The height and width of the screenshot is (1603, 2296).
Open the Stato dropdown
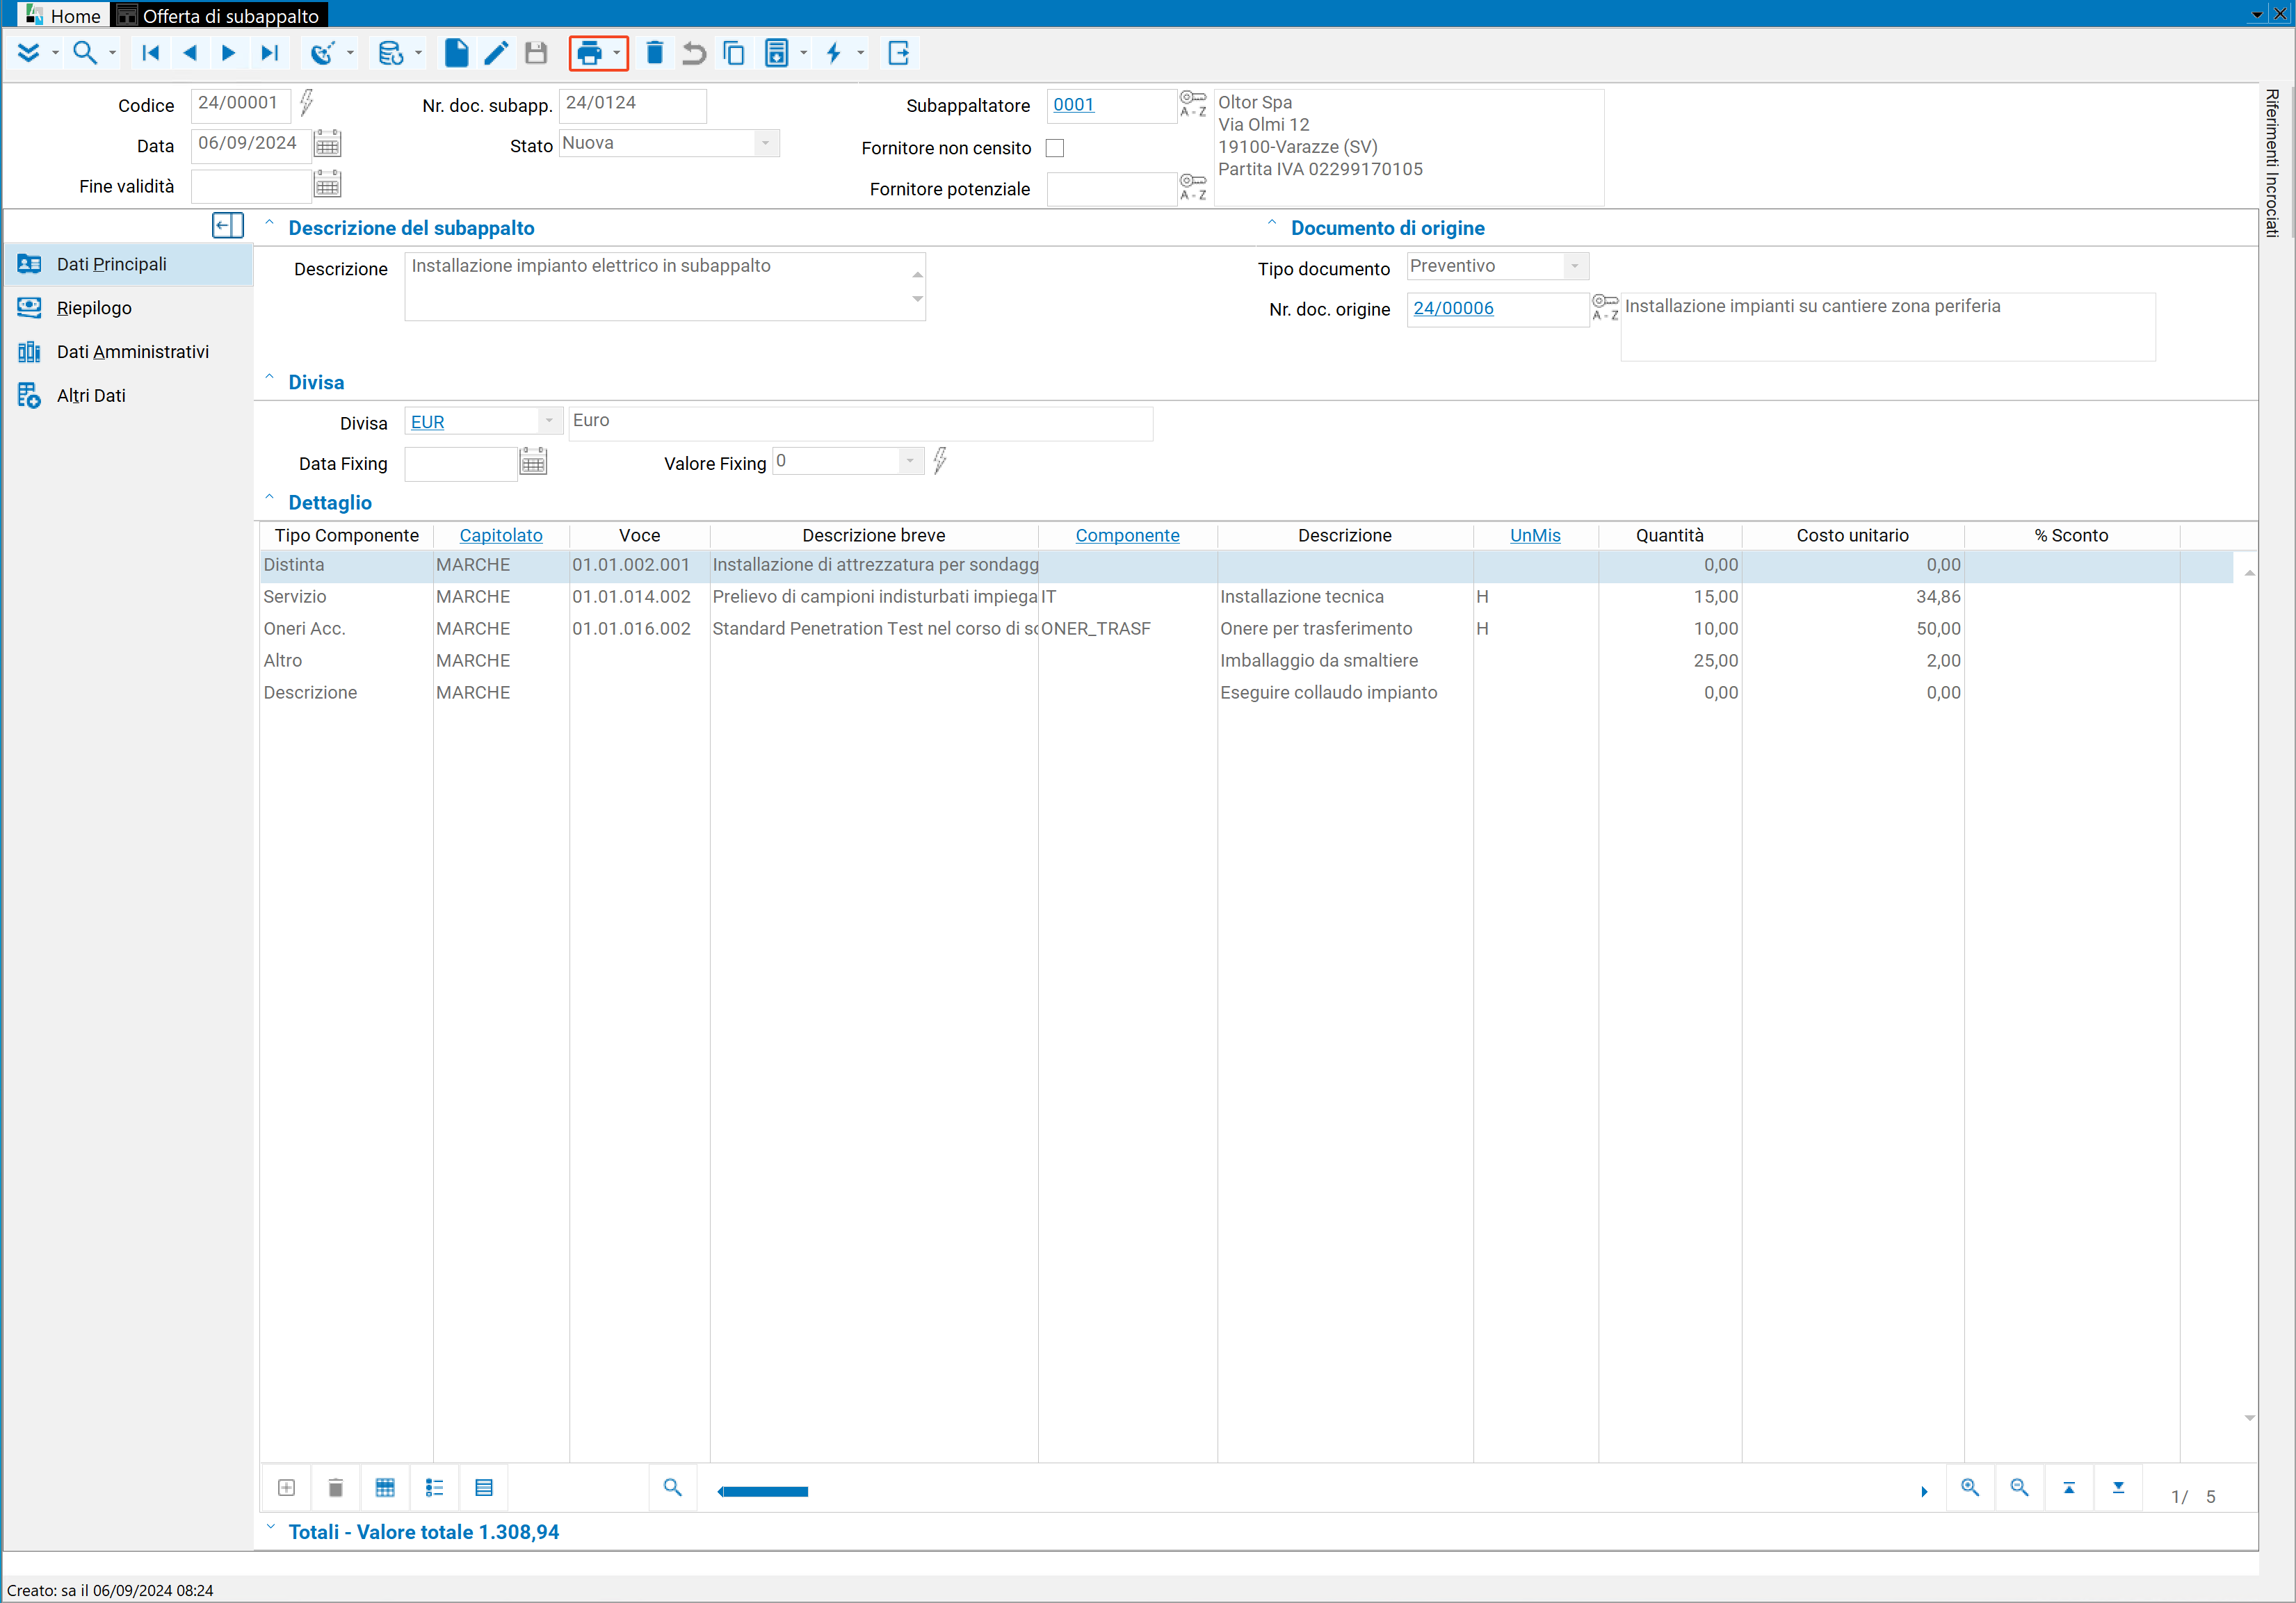[x=766, y=143]
